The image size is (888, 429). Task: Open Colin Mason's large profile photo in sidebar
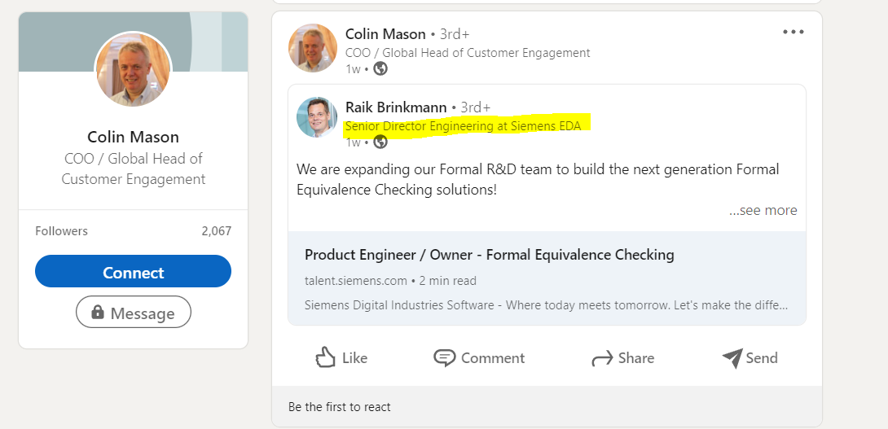134,70
